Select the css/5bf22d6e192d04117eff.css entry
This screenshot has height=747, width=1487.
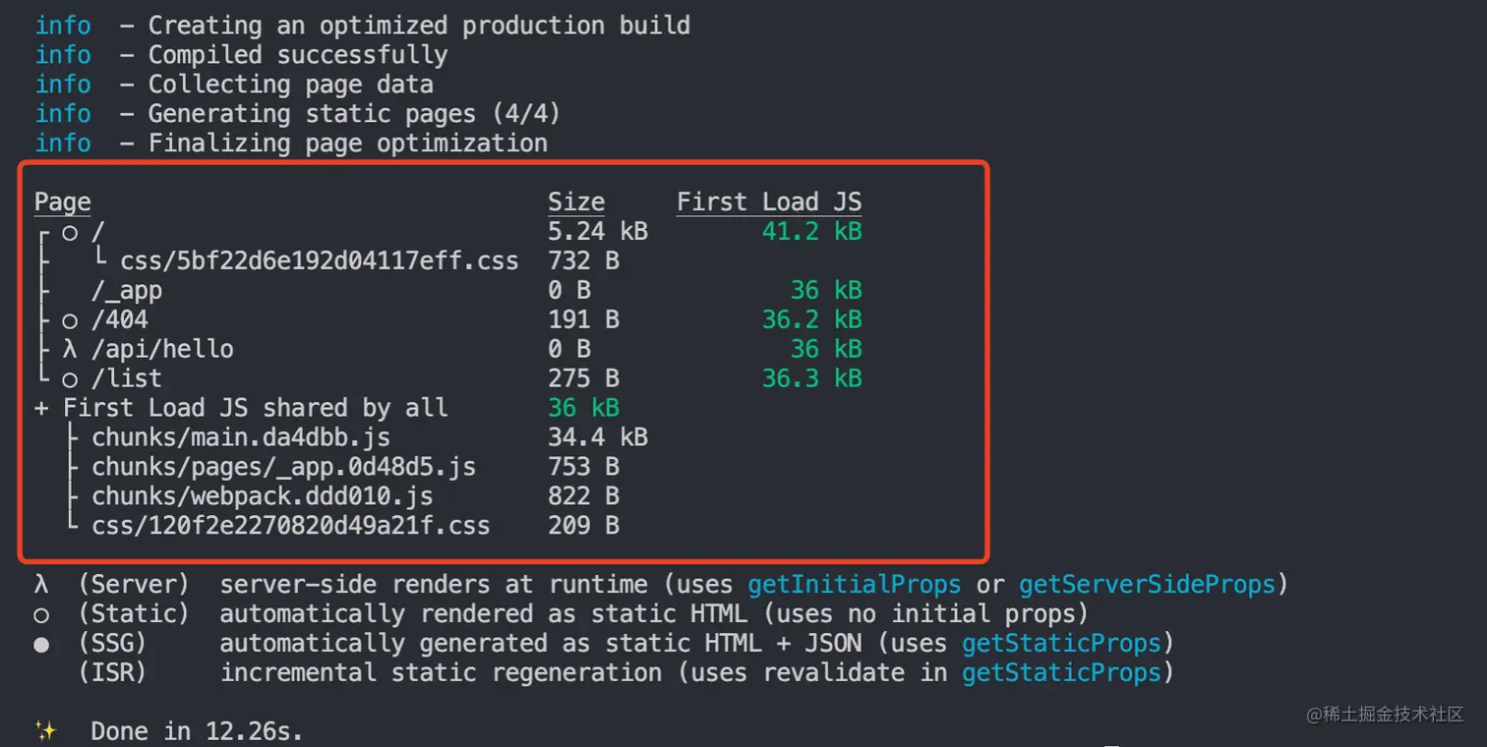pyautogui.click(x=320, y=261)
